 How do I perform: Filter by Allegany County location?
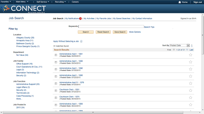[x=25, y=38]
